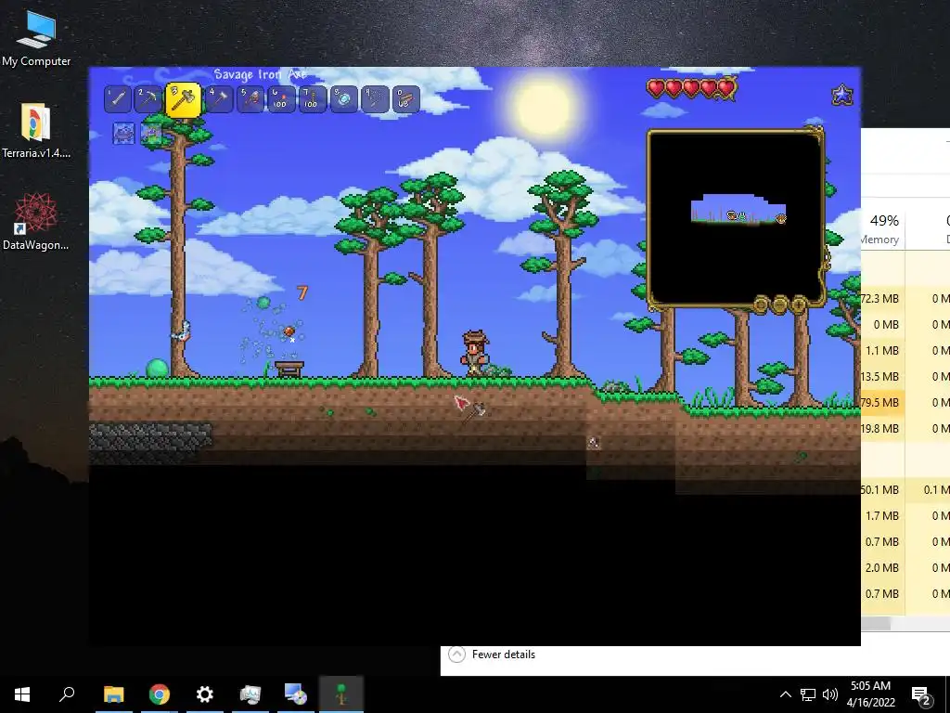Click the wooden work bench in game
The width and height of the screenshot is (950, 713).
(x=289, y=369)
